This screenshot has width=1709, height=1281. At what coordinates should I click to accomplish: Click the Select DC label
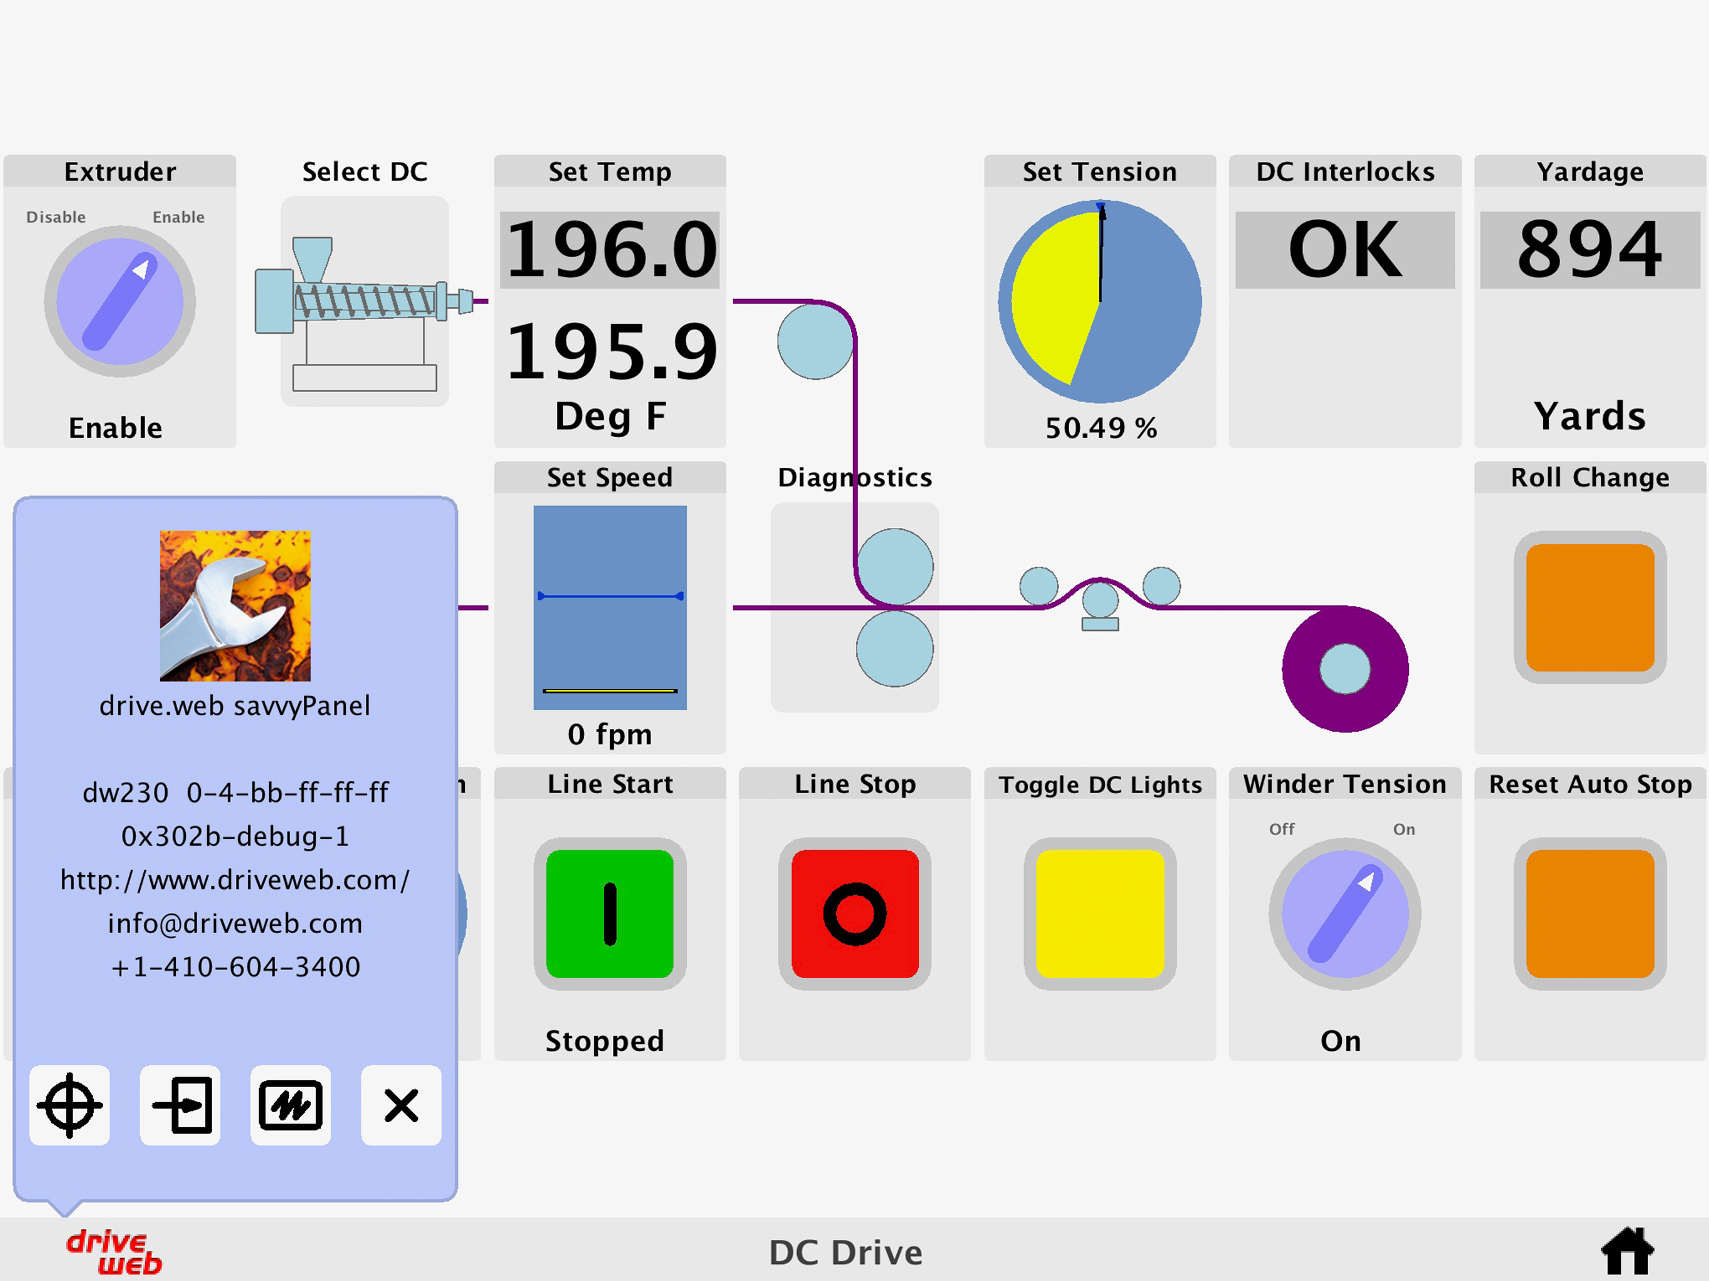pyautogui.click(x=365, y=171)
